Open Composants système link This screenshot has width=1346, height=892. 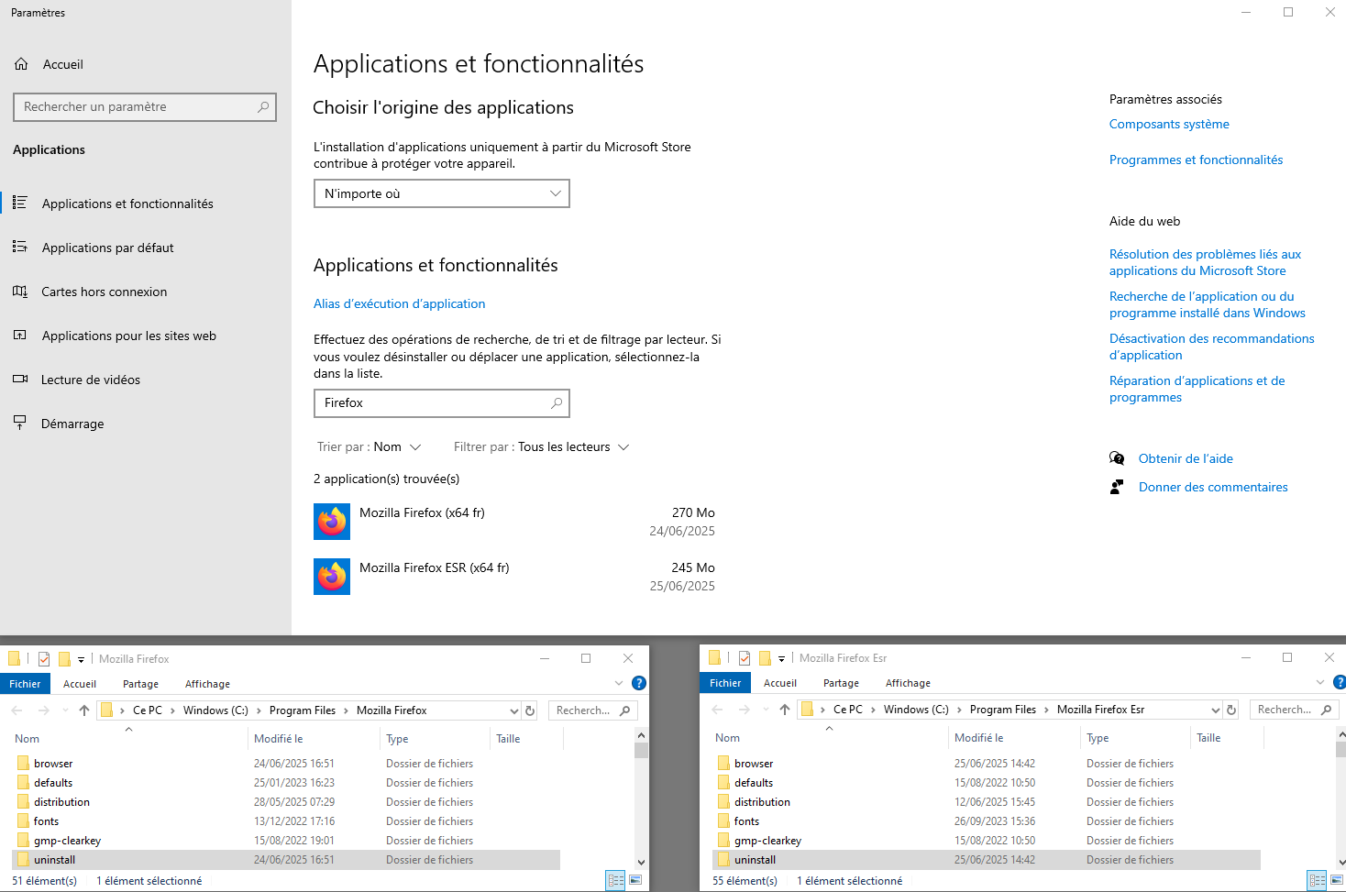coord(1169,124)
